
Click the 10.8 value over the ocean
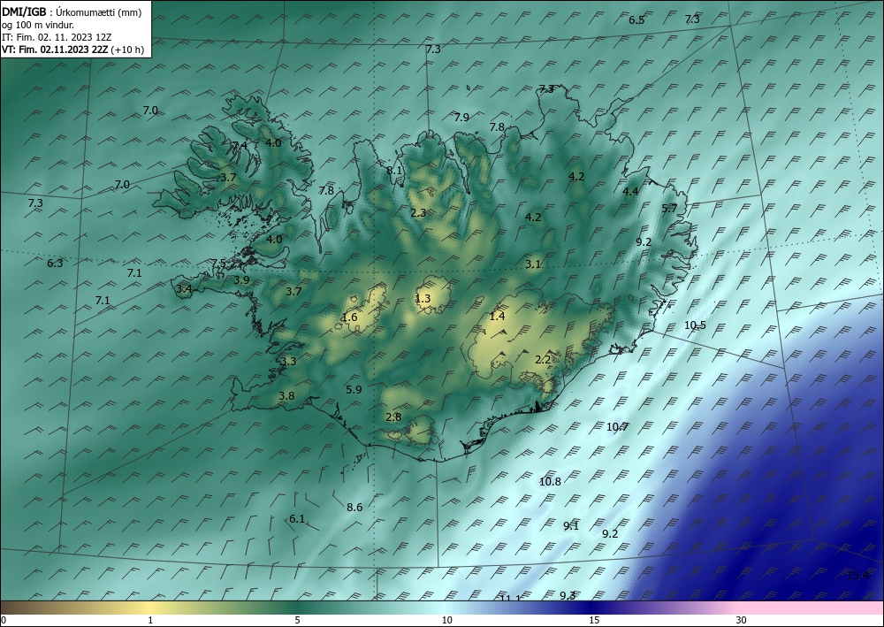pyautogui.click(x=550, y=482)
